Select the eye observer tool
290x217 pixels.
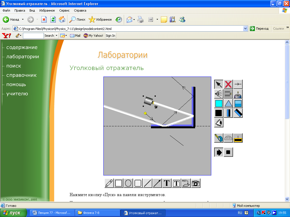click(219, 123)
